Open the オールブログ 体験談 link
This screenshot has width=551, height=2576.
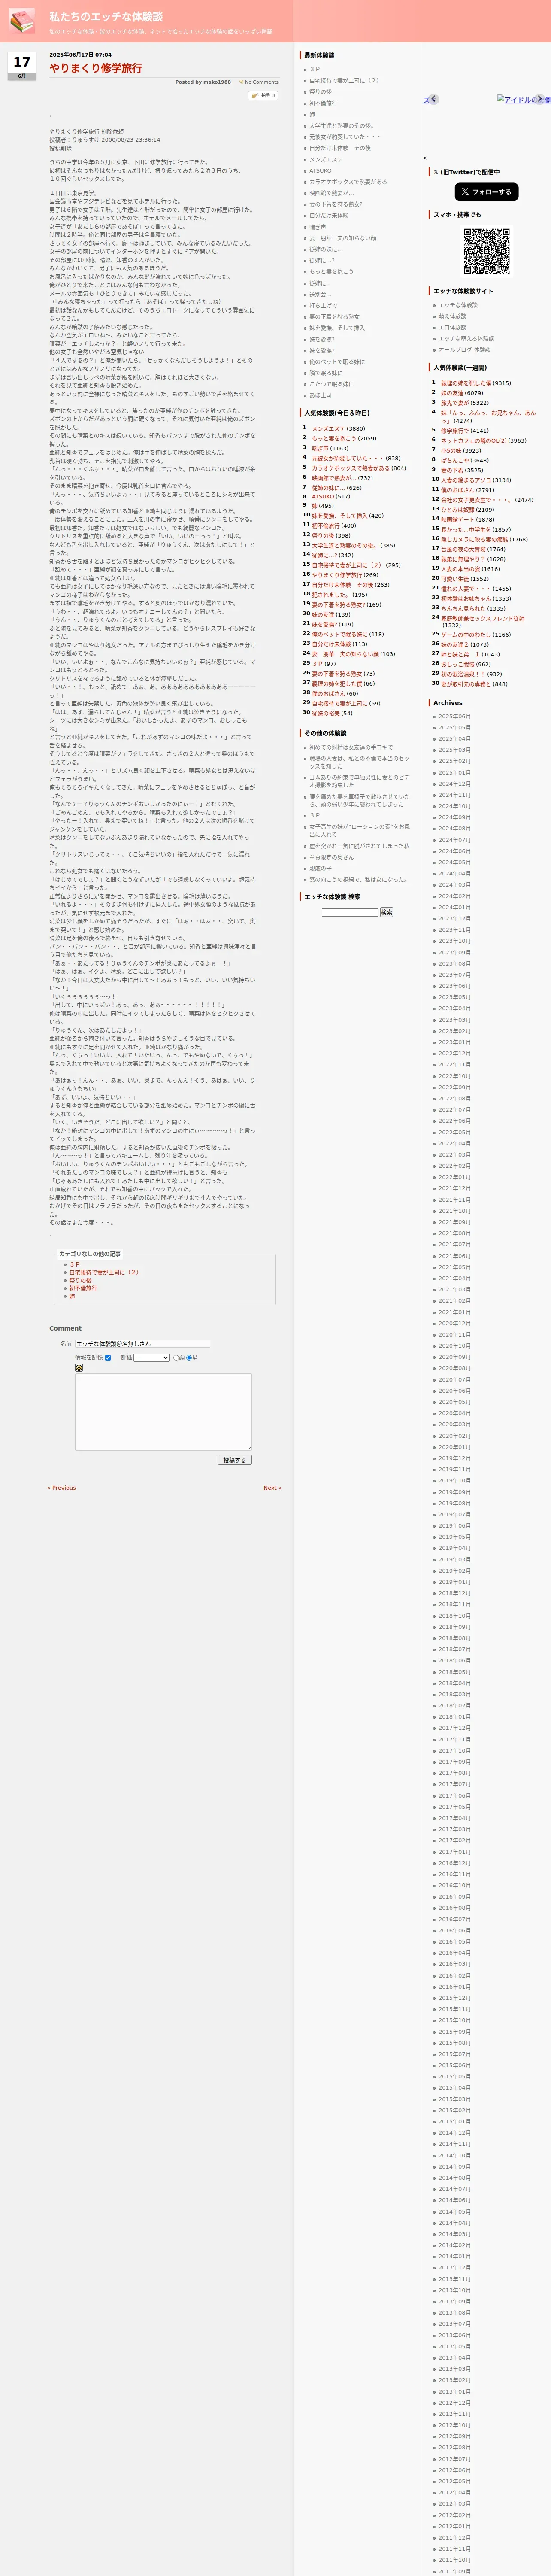pyautogui.click(x=465, y=350)
